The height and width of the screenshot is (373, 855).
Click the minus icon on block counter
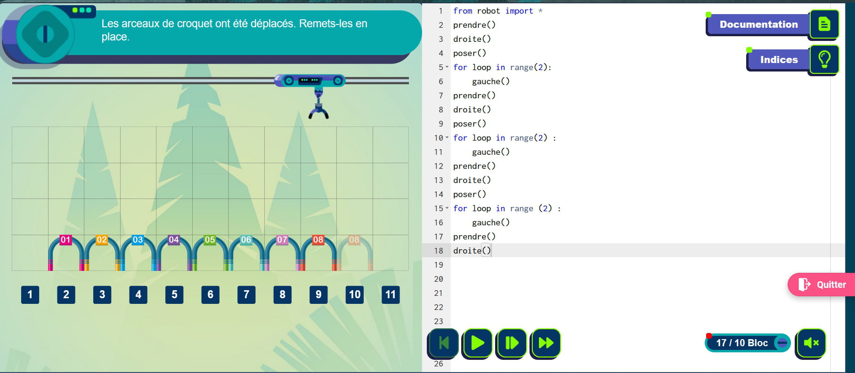click(x=782, y=343)
